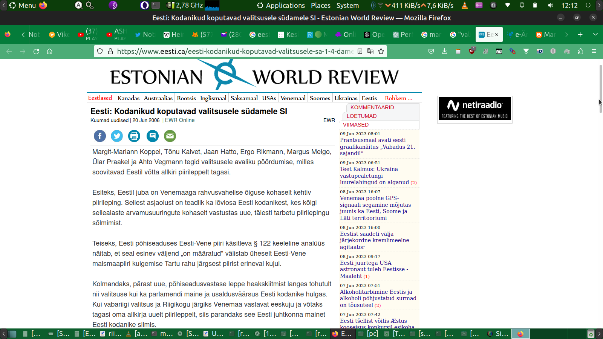Select the Ukrainas navigation item

point(346,98)
